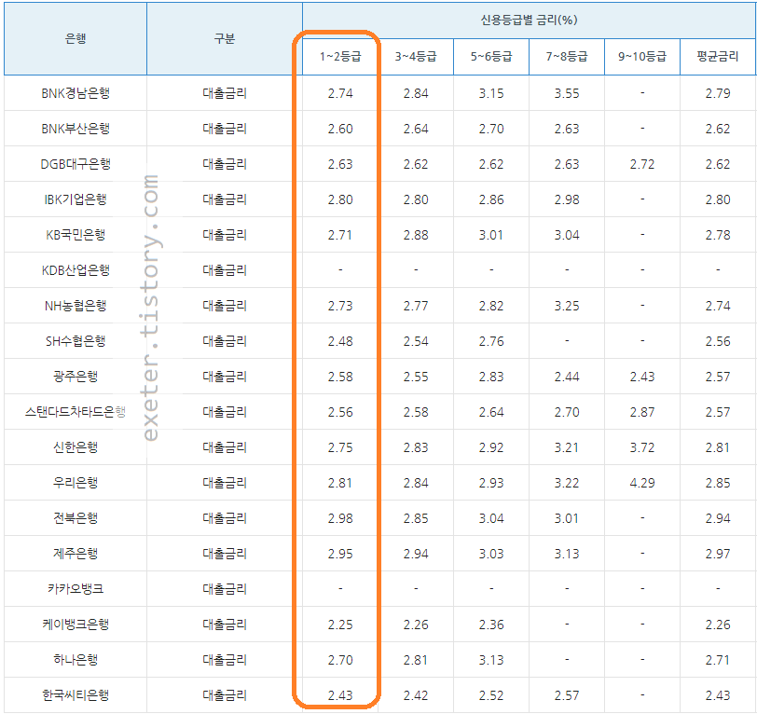
Task: Select the IBK기업은행 row name
Action: tap(76, 199)
